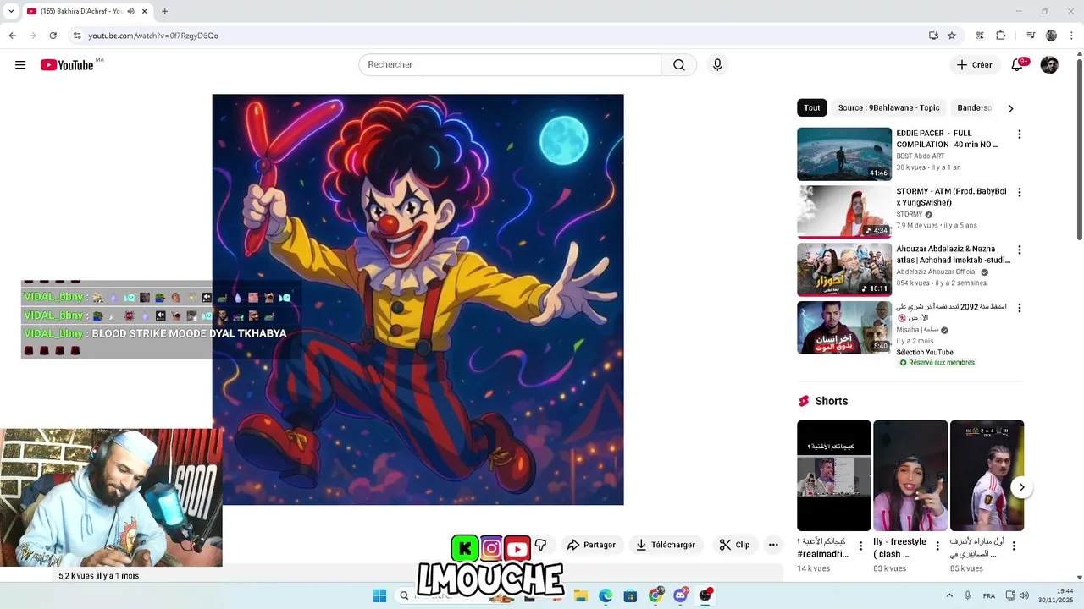The width and height of the screenshot is (1084, 609).
Task: Open the volume control in the tray
Action: click(x=1024, y=595)
